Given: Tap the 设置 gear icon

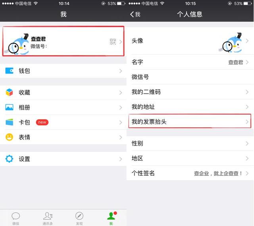Looking at the screenshot, I should [x=9, y=159].
